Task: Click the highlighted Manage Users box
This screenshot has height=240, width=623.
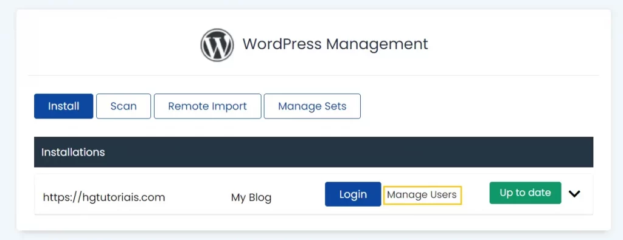Action: pyautogui.click(x=422, y=195)
